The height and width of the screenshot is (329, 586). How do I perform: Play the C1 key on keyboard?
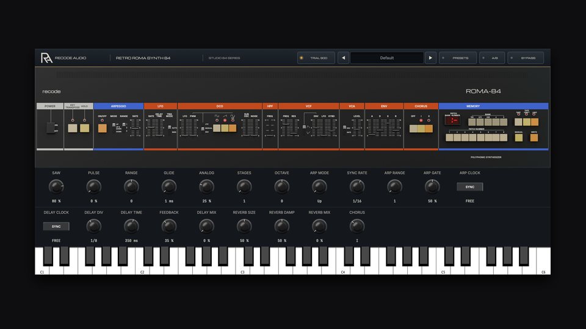(x=42, y=269)
